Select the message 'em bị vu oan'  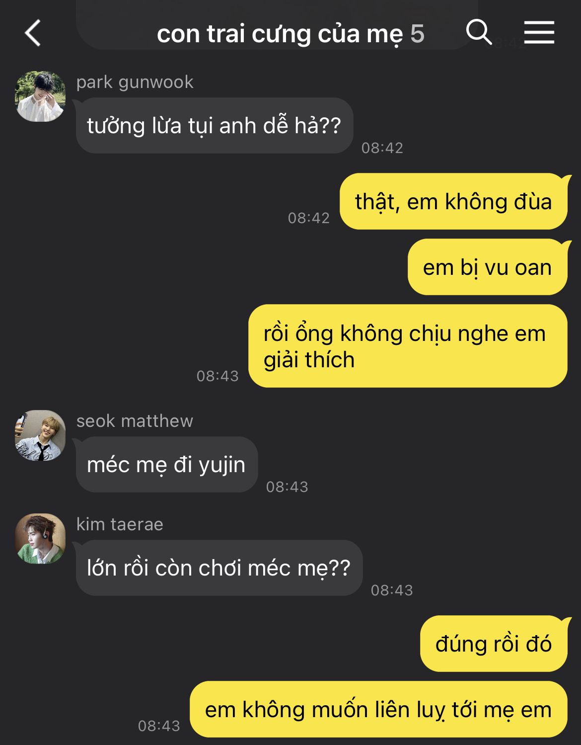pos(487,267)
